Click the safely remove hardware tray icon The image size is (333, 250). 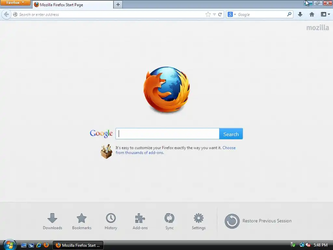[293, 245]
